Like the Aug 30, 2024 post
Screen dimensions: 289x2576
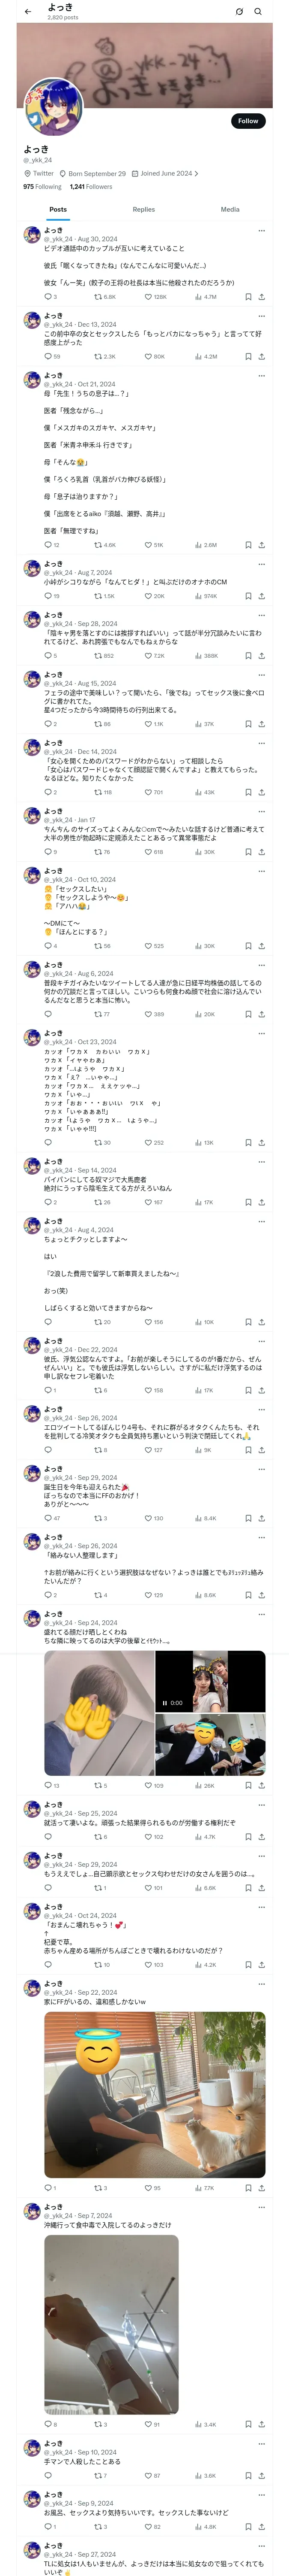[149, 297]
